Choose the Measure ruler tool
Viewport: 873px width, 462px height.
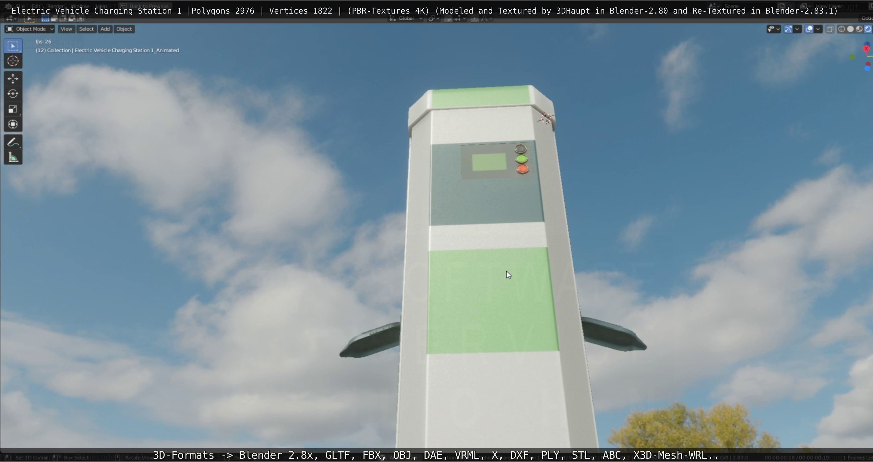point(13,157)
